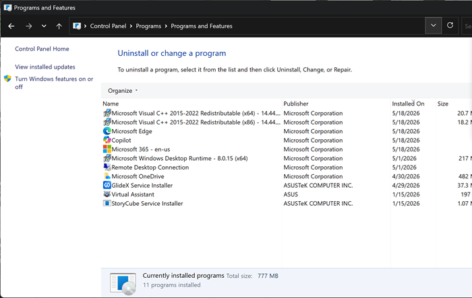Click the 4/30/2026 install date
472x298 pixels.
[406, 176]
